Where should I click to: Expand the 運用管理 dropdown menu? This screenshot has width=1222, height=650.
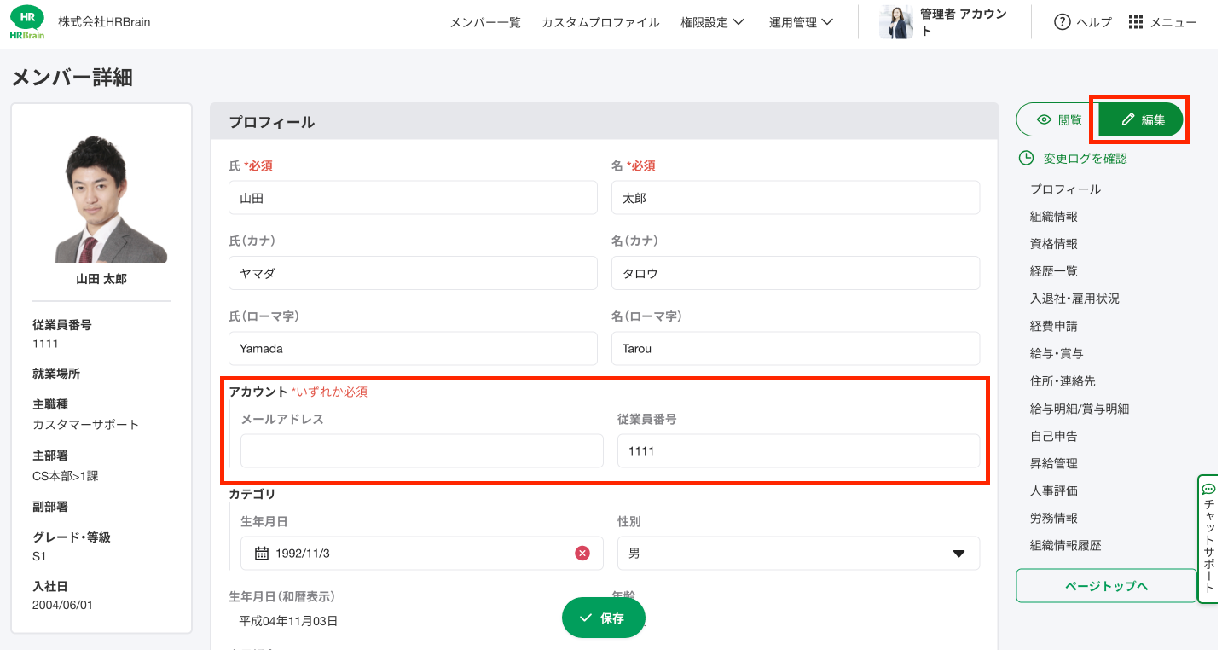pyautogui.click(x=801, y=22)
